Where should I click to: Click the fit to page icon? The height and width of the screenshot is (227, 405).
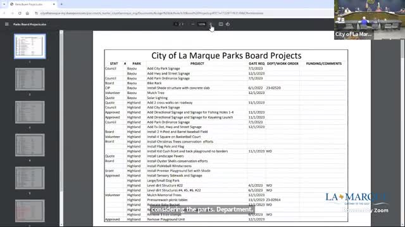click(x=221, y=24)
